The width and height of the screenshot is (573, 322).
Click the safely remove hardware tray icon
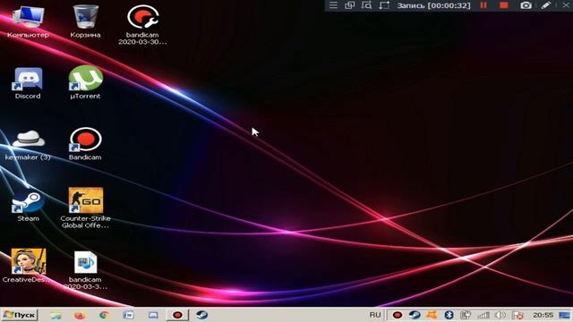466,315
